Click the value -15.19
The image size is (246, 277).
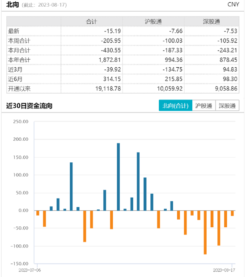tap(112, 31)
